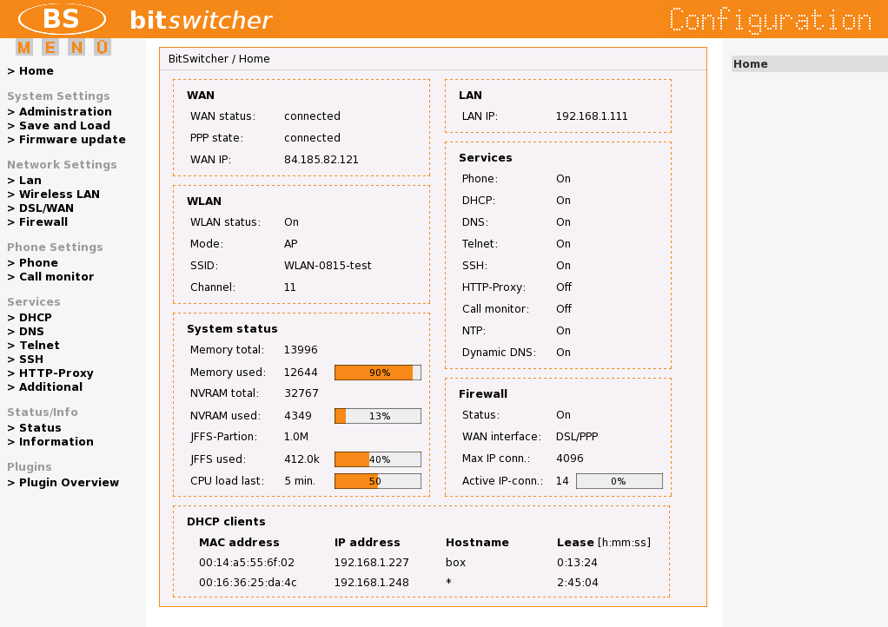Viewport: 888px width, 627px height.
Task: Click the E letter in the MENÜ graphic
Action: (x=49, y=47)
